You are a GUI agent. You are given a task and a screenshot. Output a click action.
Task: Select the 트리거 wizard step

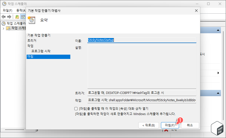(x=32, y=41)
